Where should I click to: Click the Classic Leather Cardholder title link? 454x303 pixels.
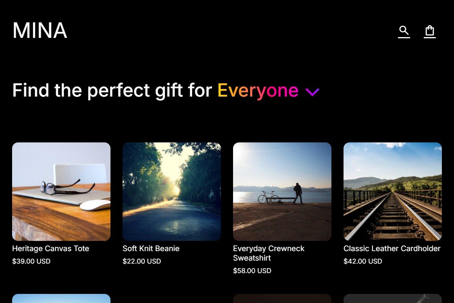[392, 249]
